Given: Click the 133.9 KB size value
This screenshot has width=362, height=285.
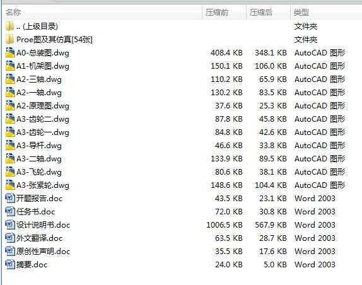Looking at the screenshot, I should point(226,159).
